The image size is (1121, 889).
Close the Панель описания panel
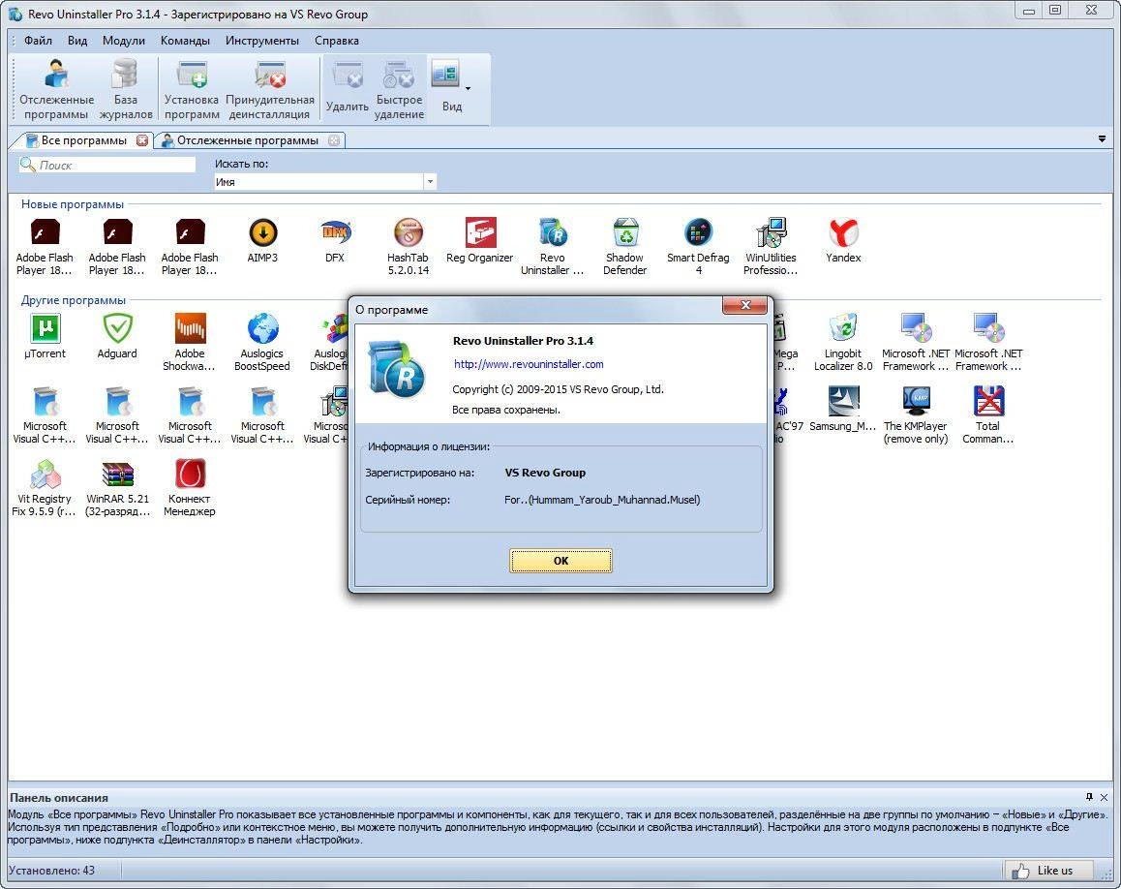(1104, 797)
